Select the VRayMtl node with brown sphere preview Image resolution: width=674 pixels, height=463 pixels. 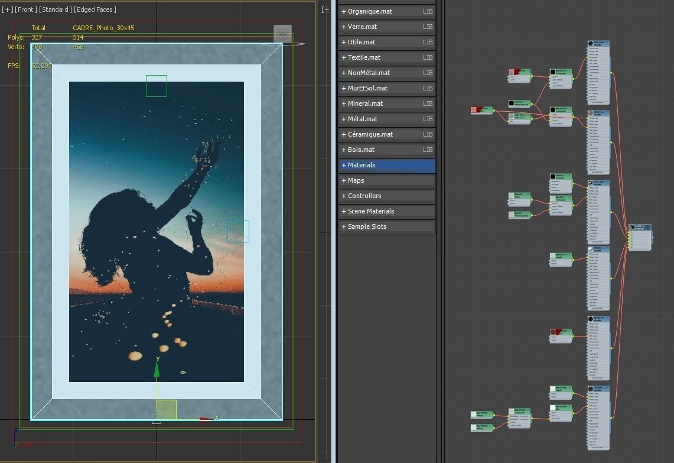pos(598,142)
